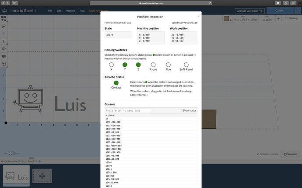Click the Run button indicator
The width and height of the screenshot is (302, 188).
click(x=168, y=65)
